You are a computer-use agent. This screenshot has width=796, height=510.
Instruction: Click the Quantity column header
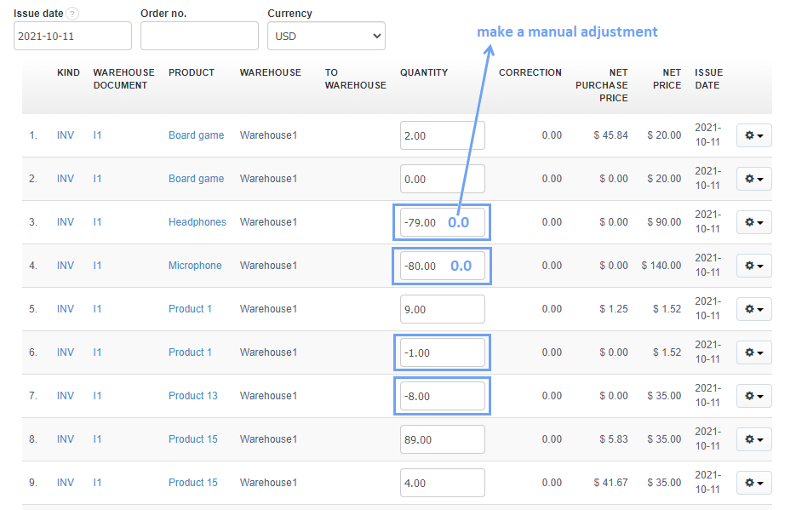tap(424, 73)
